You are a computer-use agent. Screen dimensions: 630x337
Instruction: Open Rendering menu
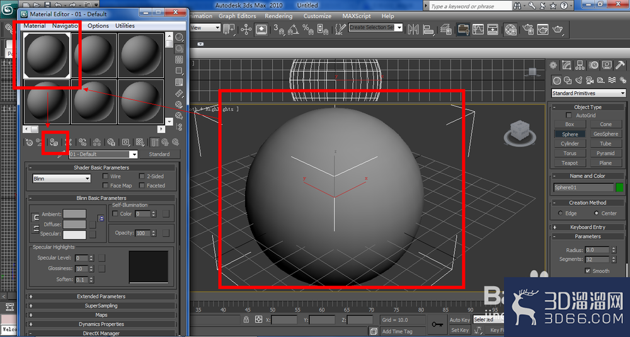[278, 16]
